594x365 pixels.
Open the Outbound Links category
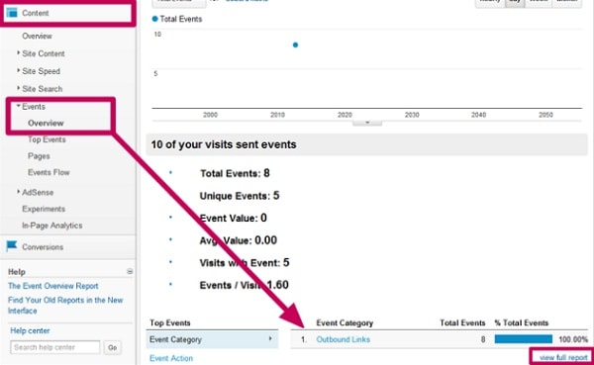pyautogui.click(x=344, y=339)
